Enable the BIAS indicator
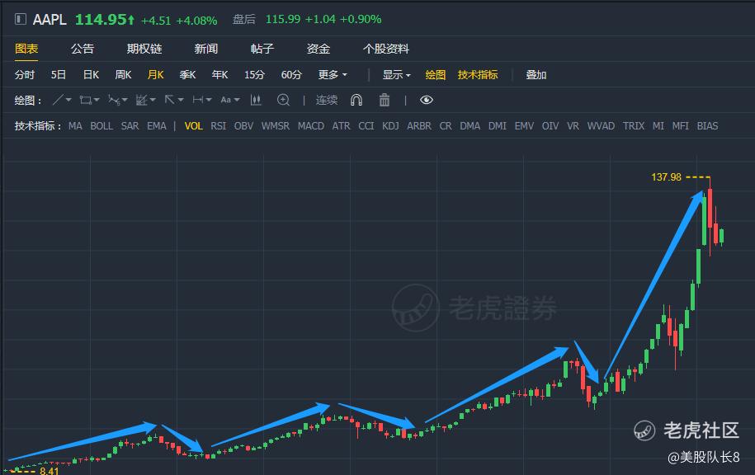755x475 pixels. click(707, 126)
